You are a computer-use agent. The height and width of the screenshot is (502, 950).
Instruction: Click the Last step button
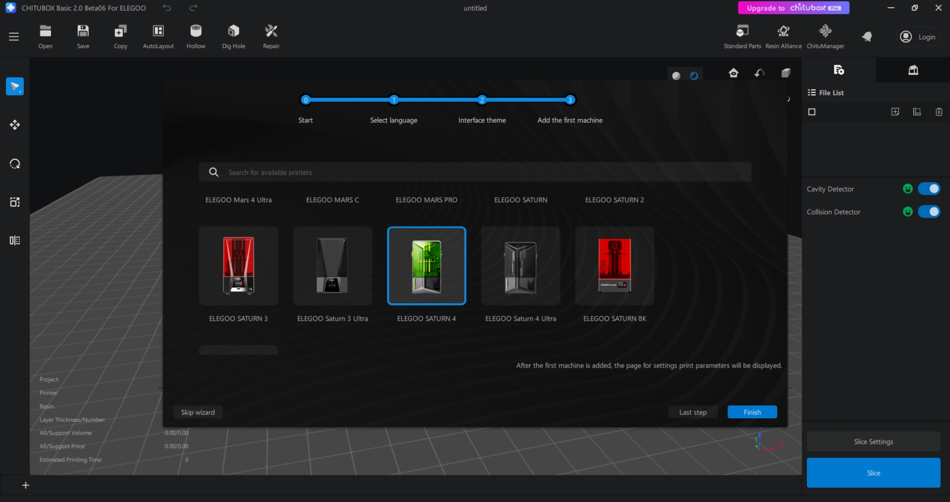click(x=693, y=412)
